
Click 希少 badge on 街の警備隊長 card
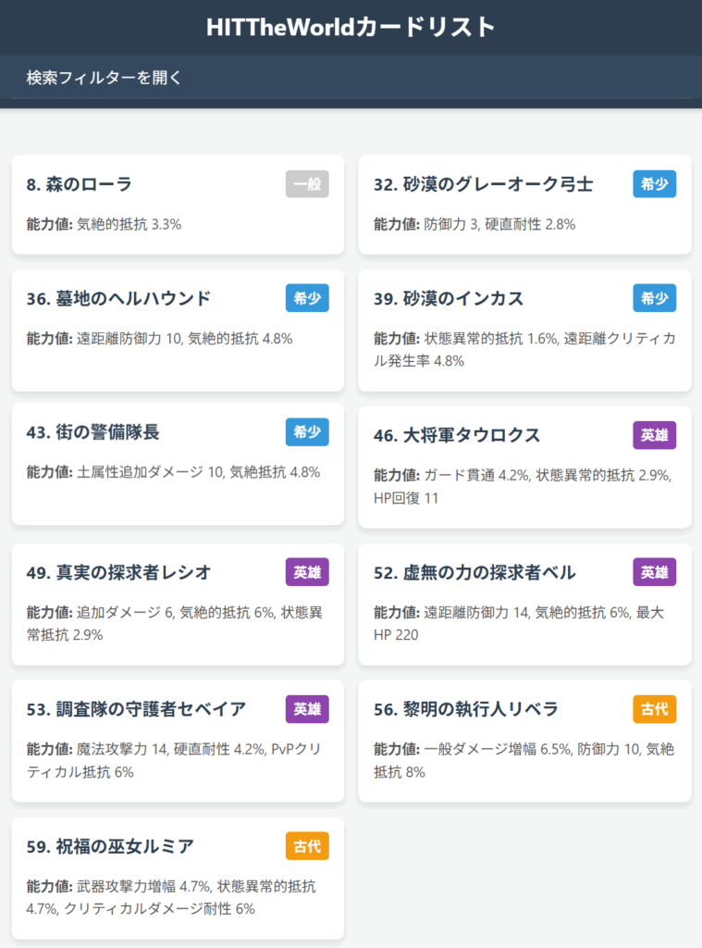pyautogui.click(x=307, y=432)
